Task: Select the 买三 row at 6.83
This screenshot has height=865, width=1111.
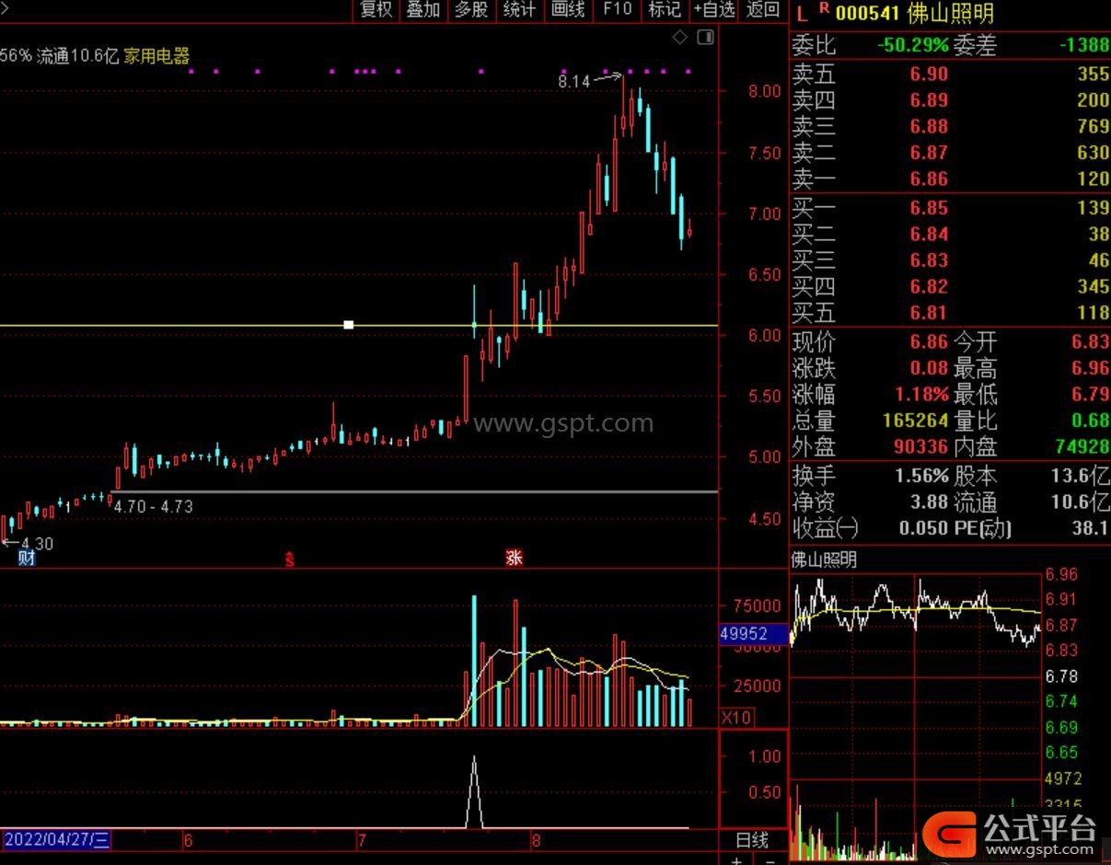Action: point(950,260)
